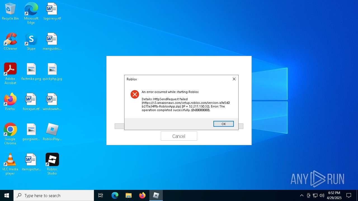Open the Adobe Acrobat desktop shortcut
Screen dimensions: 358x201
[10, 74]
